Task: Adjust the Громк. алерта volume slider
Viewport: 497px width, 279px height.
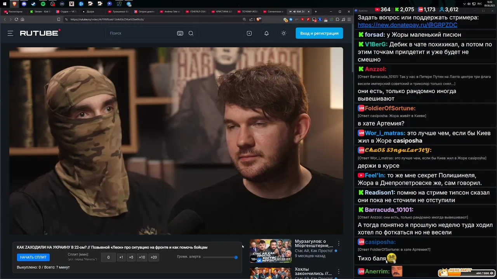Action: point(220,257)
